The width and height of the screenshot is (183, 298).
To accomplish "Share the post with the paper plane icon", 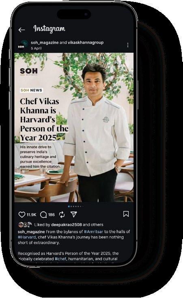I will click(x=74, y=214).
